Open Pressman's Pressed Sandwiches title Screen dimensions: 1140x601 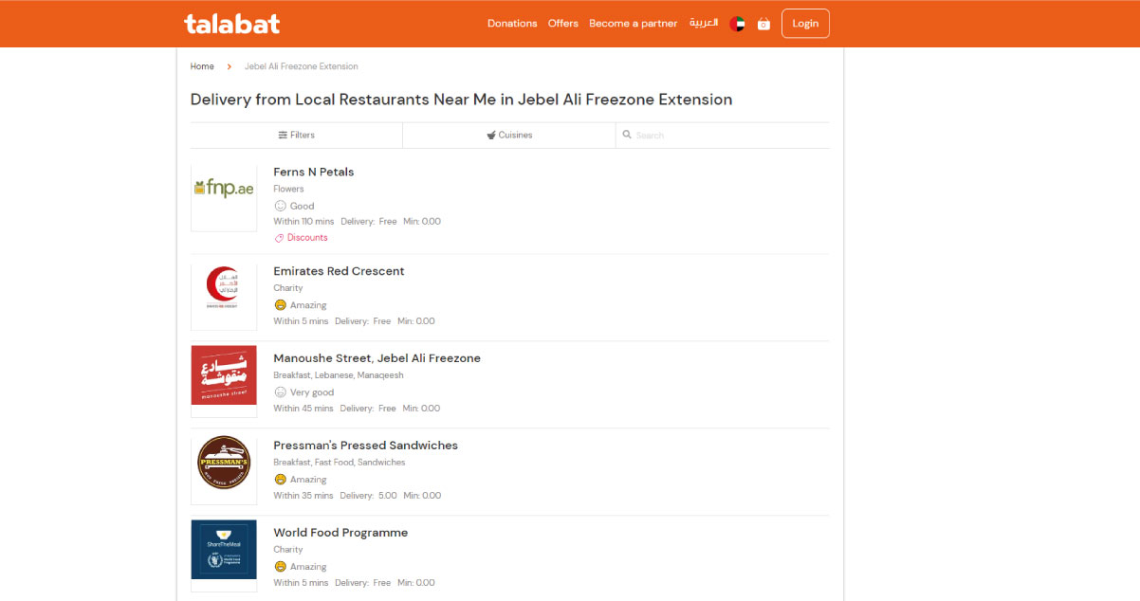click(x=365, y=446)
